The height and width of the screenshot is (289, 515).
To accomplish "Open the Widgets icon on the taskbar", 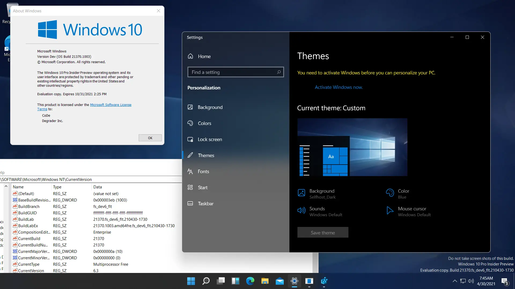I will (x=236, y=281).
